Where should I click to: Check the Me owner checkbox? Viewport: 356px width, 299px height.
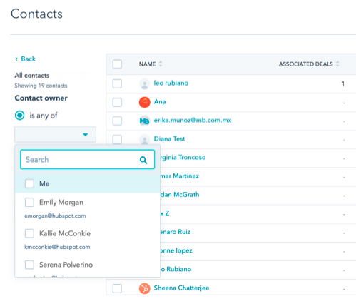click(29, 183)
